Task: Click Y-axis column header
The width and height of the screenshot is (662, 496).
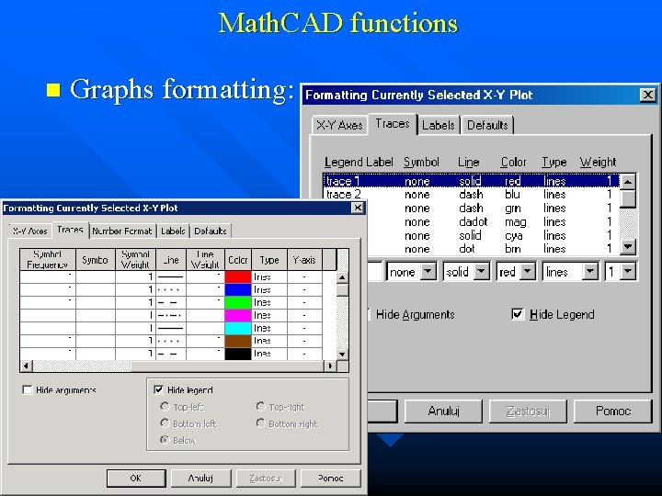Action: [304, 259]
